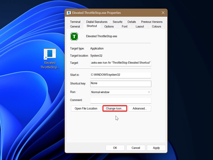Select the Shortcut tab

click(x=92, y=26)
